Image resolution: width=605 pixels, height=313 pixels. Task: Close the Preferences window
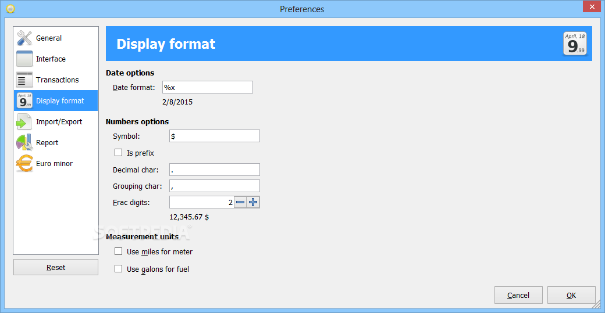point(592,6)
